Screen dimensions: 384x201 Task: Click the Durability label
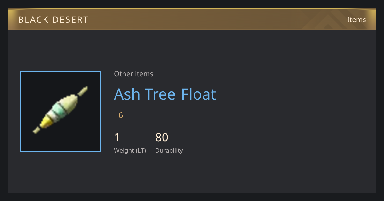169,150
